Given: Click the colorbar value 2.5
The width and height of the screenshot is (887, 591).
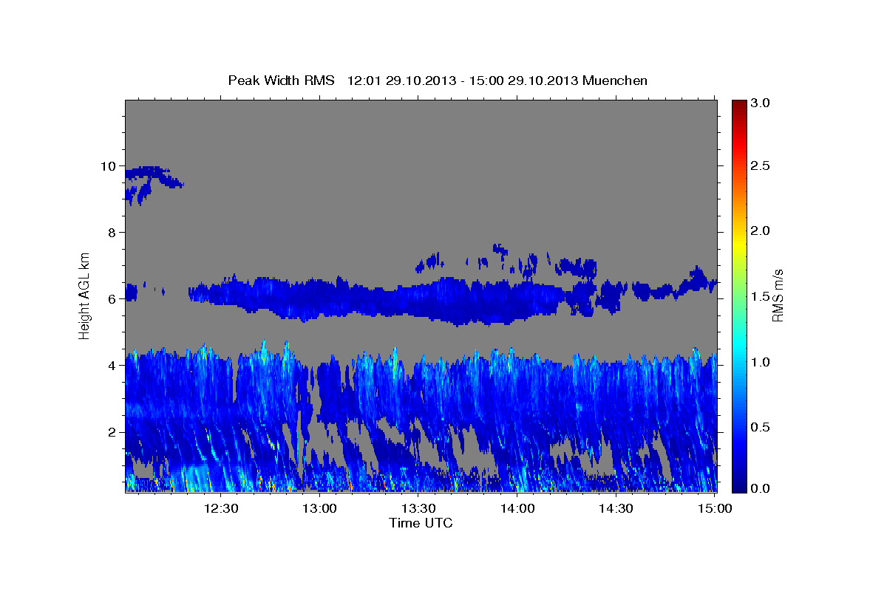Looking at the screenshot, I should pyautogui.click(x=761, y=166).
